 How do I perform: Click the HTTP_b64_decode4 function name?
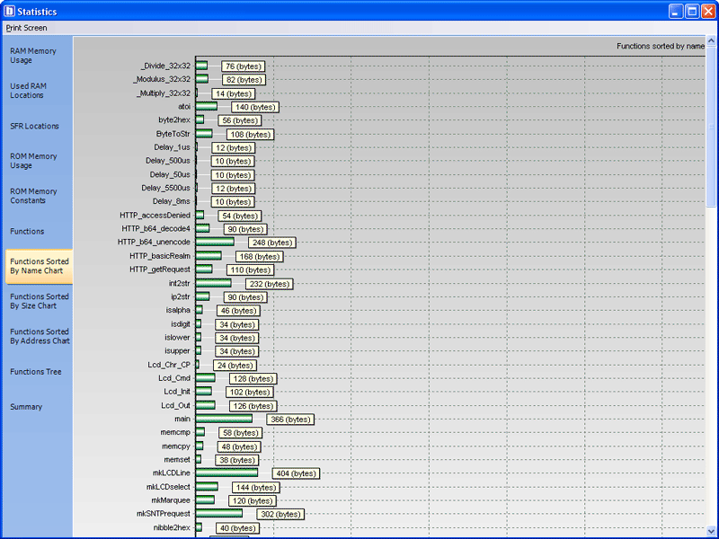(x=155, y=229)
